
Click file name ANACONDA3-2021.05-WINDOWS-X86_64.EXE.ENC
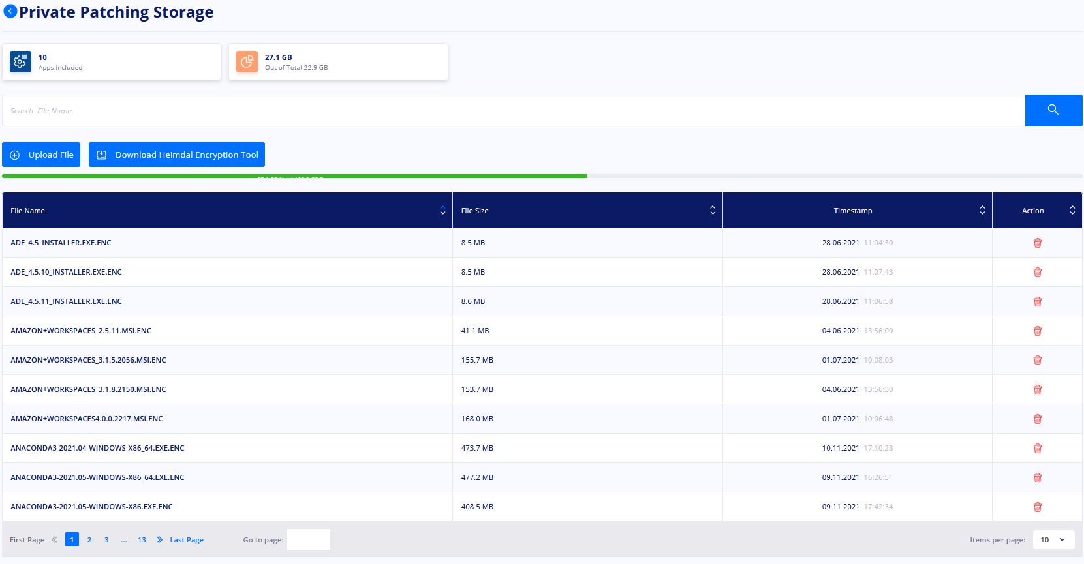tap(97, 477)
